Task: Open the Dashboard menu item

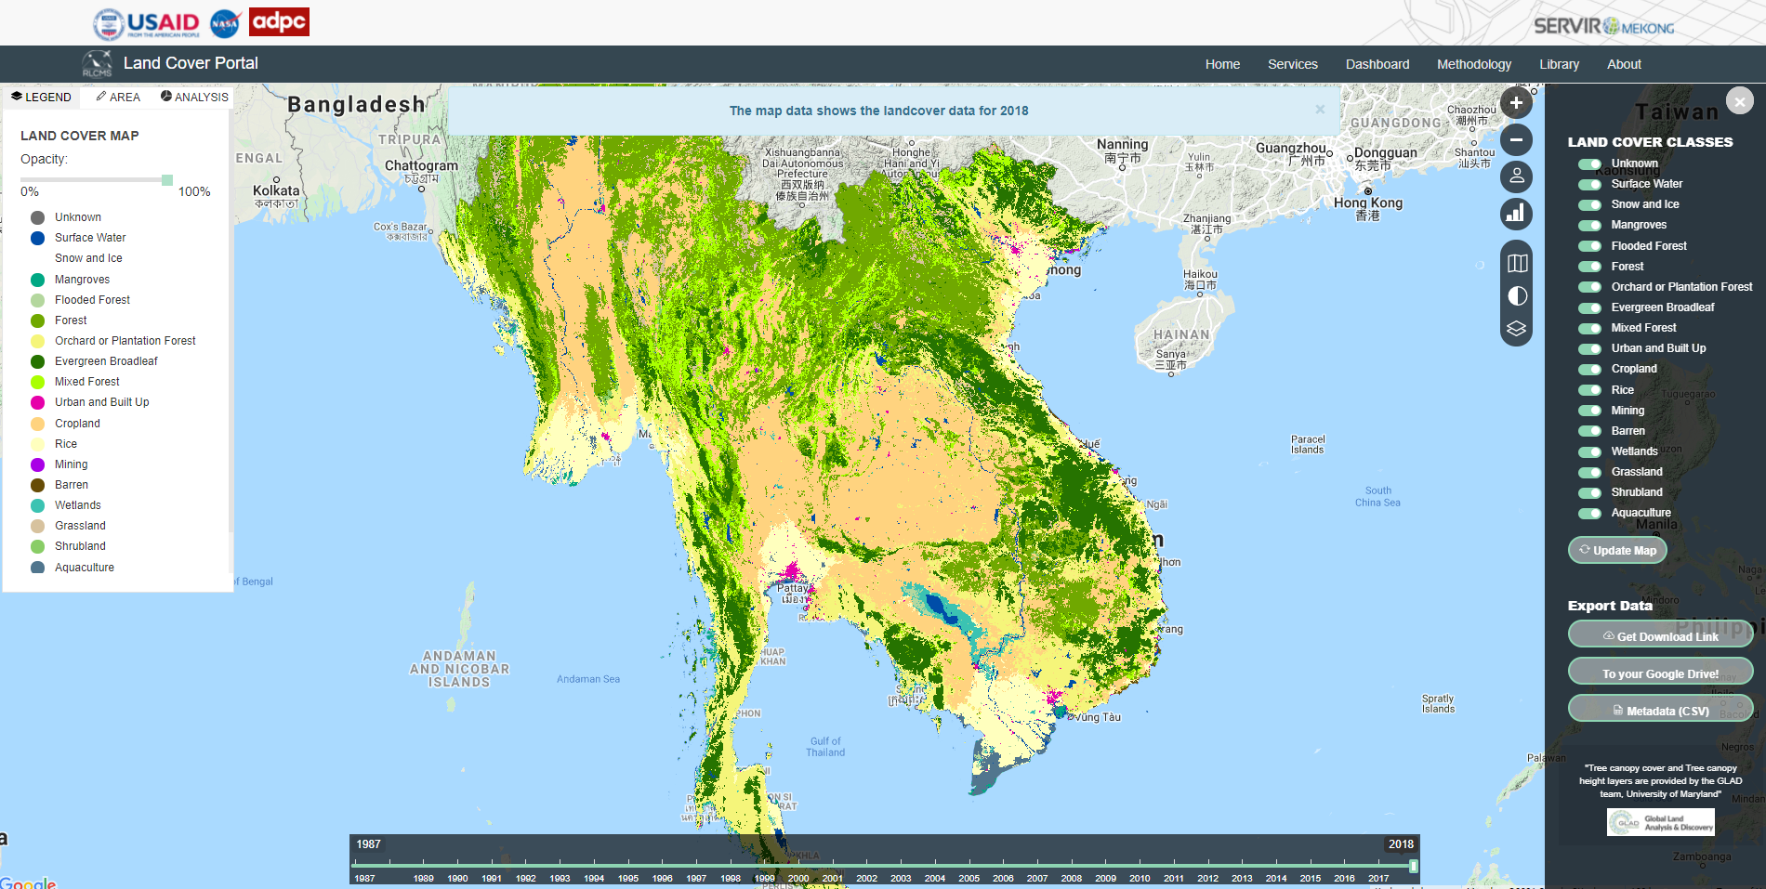Action: click(1377, 64)
